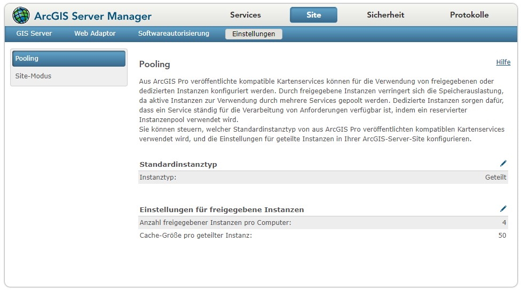Open the Hilfe link
This screenshot has width=521, height=291.
(x=503, y=62)
